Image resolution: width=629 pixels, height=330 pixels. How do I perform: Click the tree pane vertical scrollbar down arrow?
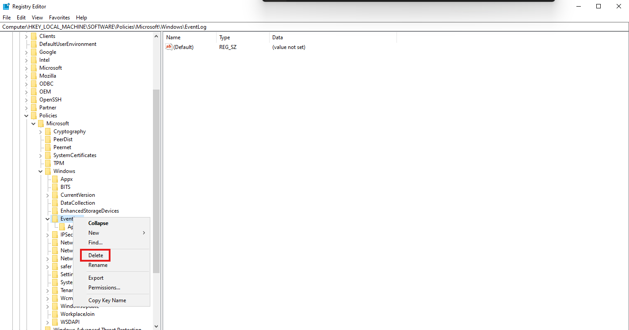[156, 326]
